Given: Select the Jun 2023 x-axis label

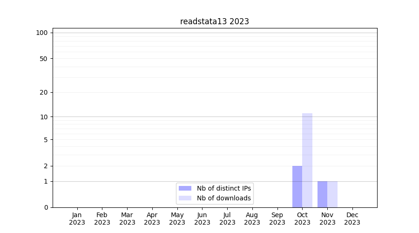Looking at the screenshot, I should (202, 219).
